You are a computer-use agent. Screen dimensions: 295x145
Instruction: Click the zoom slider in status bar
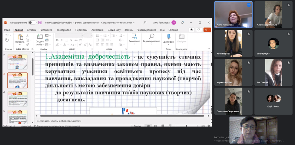(187, 126)
